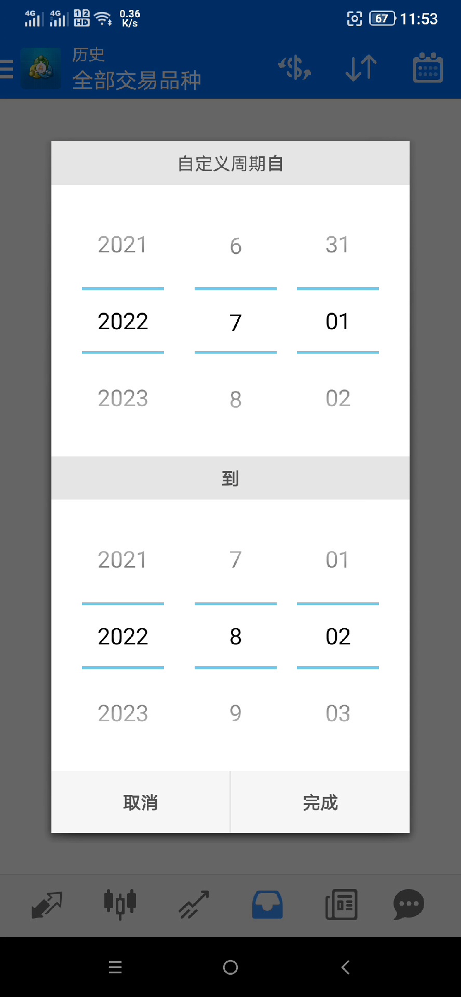The height and width of the screenshot is (997, 461).
Task: Select month 8 in start date picker
Action: tap(236, 399)
